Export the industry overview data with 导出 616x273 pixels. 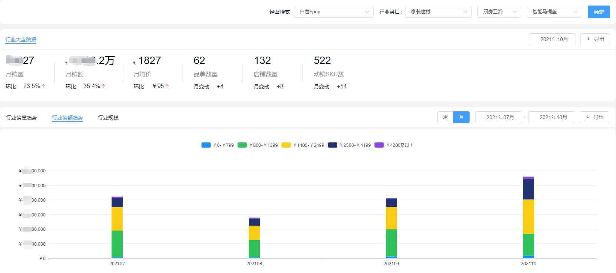(595, 39)
